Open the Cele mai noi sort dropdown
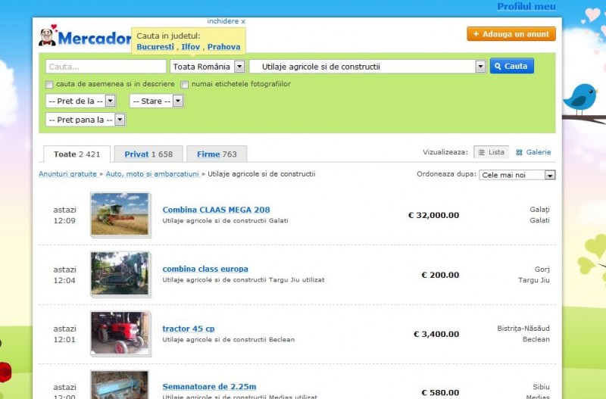This screenshot has height=399, width=606. click(x=550, y=175)
